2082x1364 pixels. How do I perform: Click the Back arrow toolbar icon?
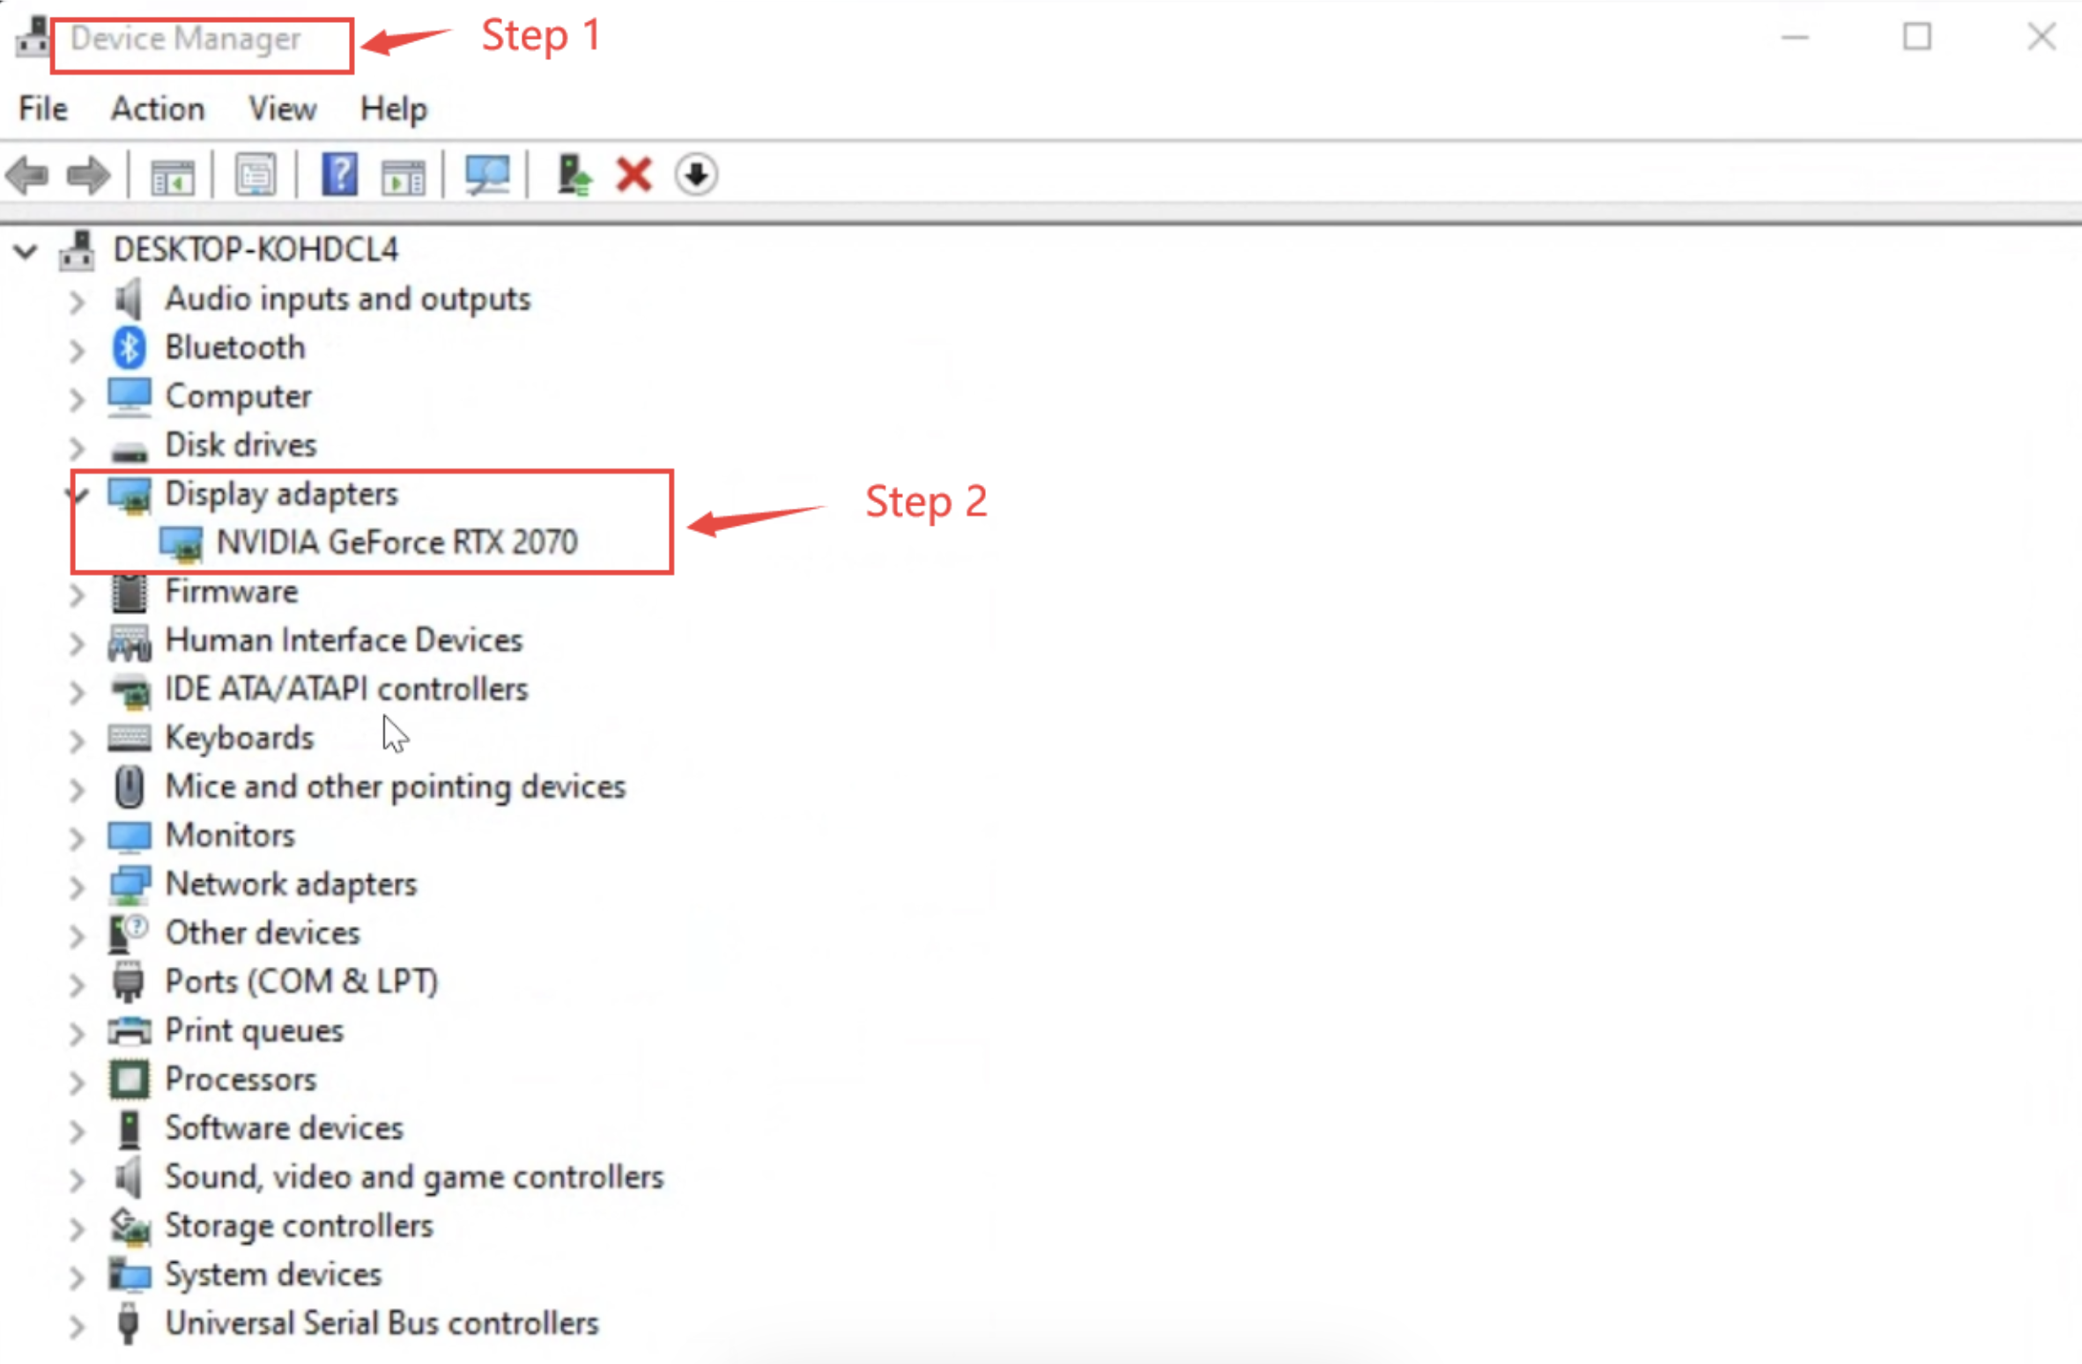point(27,175)
